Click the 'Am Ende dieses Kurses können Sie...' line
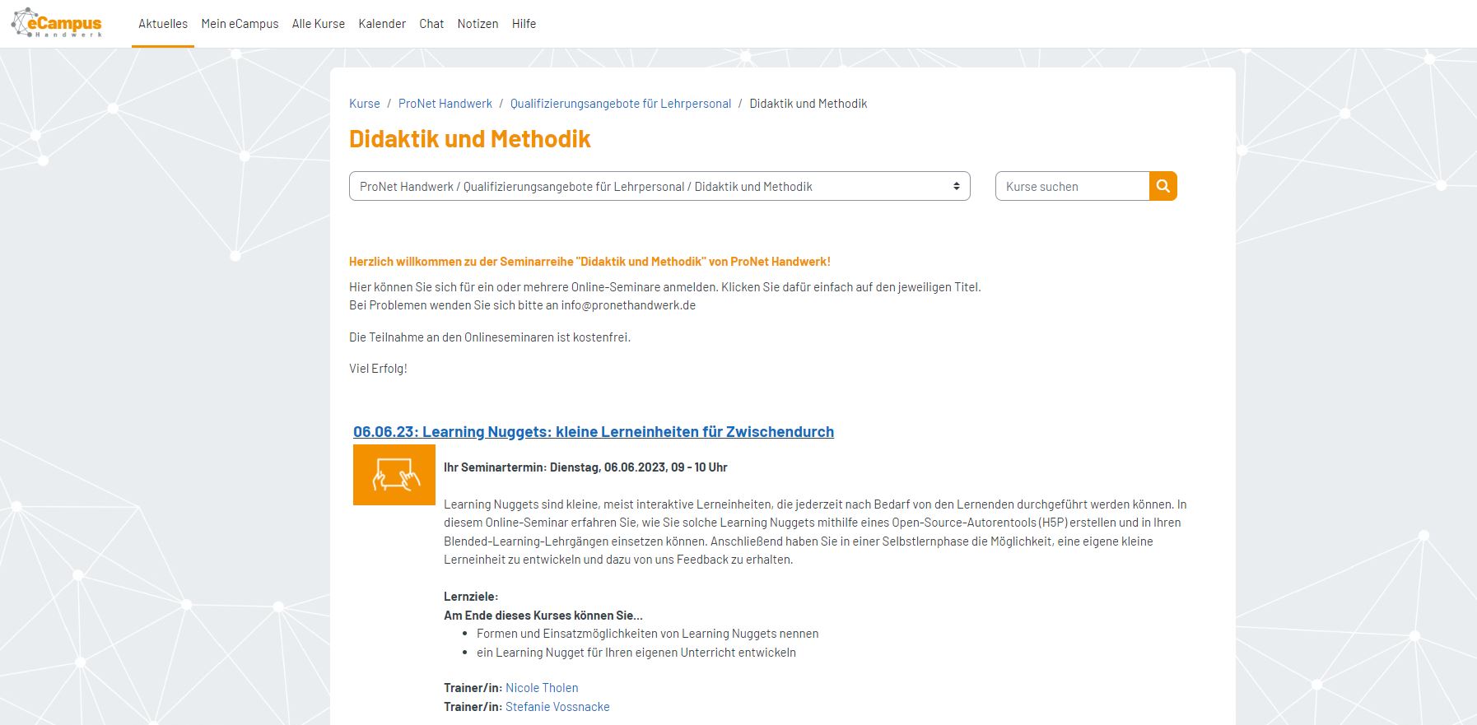Viewport: 1477px width, 725px height. tap(543, 616)
